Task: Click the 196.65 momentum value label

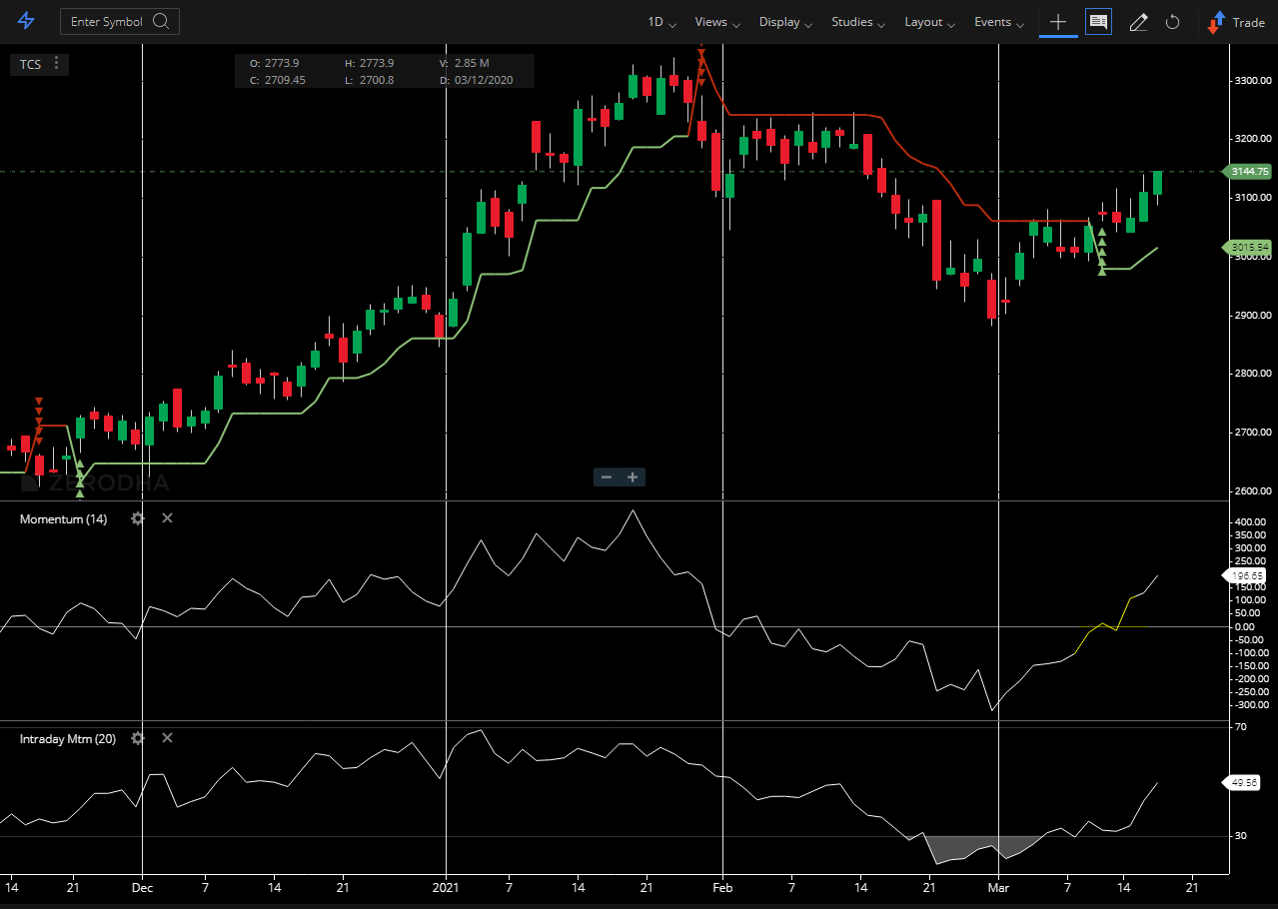Action: (x=1245, y=575)
